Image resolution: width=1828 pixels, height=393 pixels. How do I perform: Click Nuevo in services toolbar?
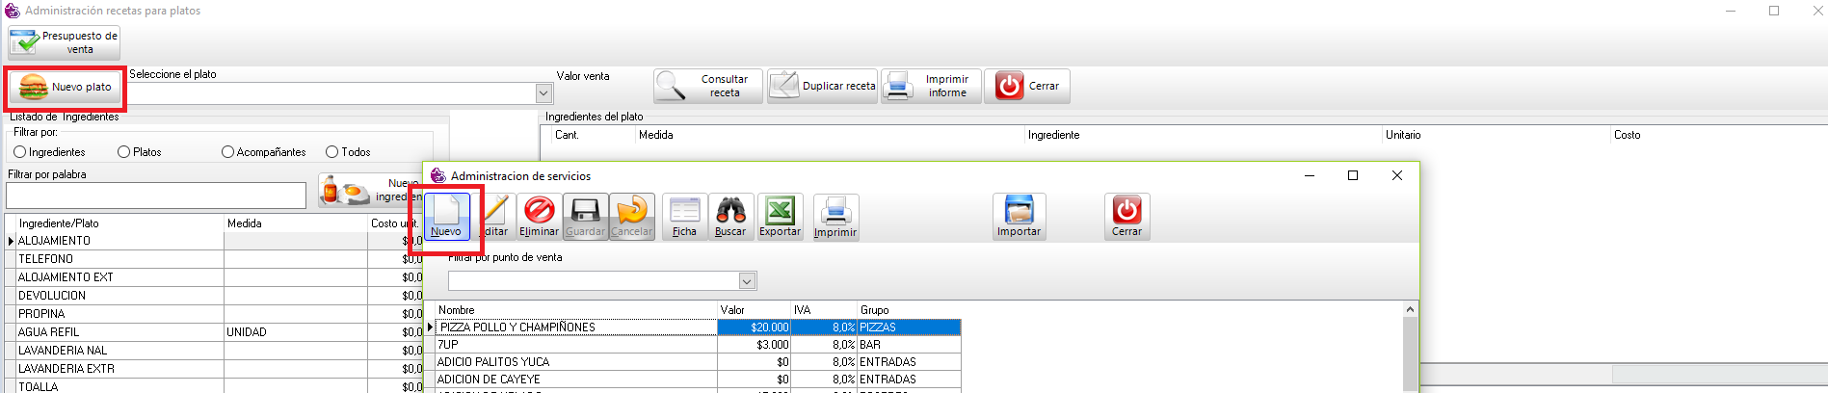coord(446,216)
